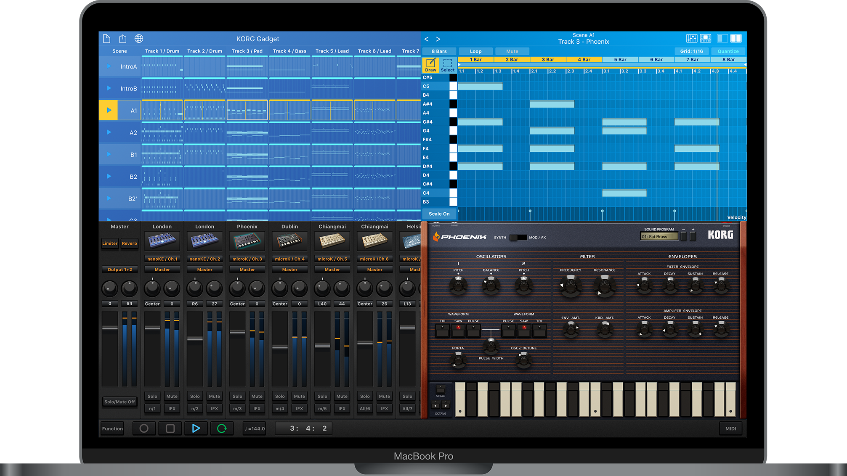Adjust the Master volume fader
Image resolution: width=847 pixels, height=476 pixels.
pyautogui.click(x=110, y=328)
